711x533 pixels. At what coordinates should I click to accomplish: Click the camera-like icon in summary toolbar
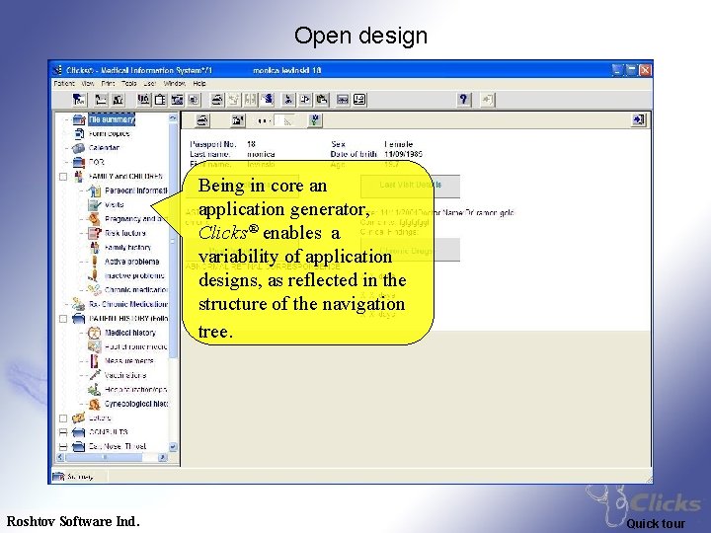pos(238,120)
